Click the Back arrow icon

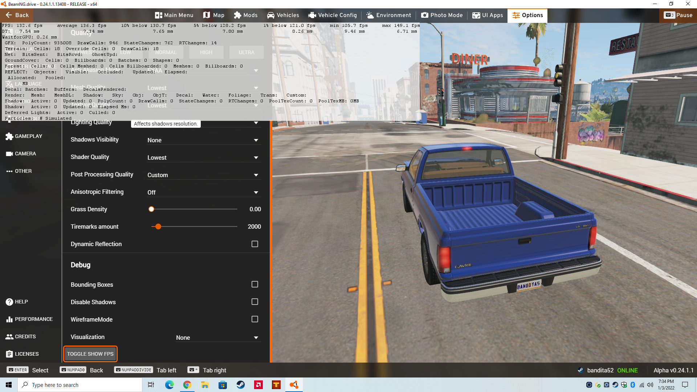(x=9, y=15)
